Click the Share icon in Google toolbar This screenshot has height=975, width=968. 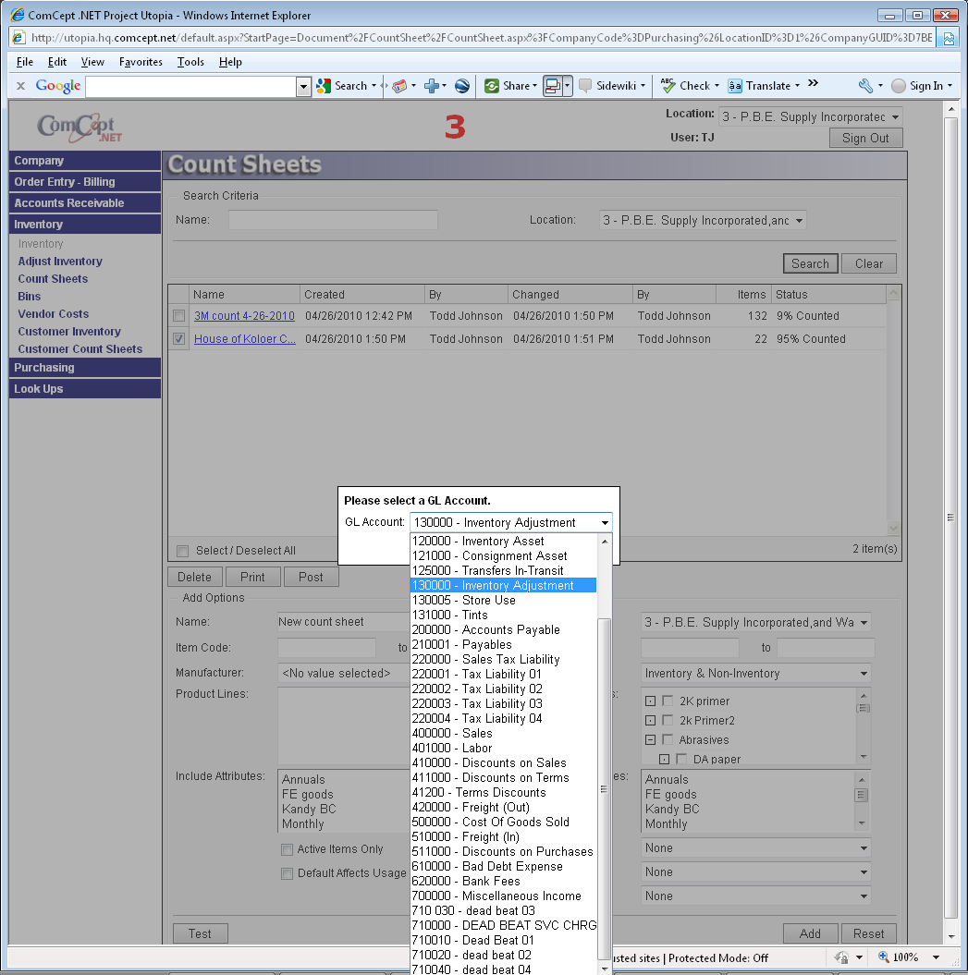tap(492, 86)
